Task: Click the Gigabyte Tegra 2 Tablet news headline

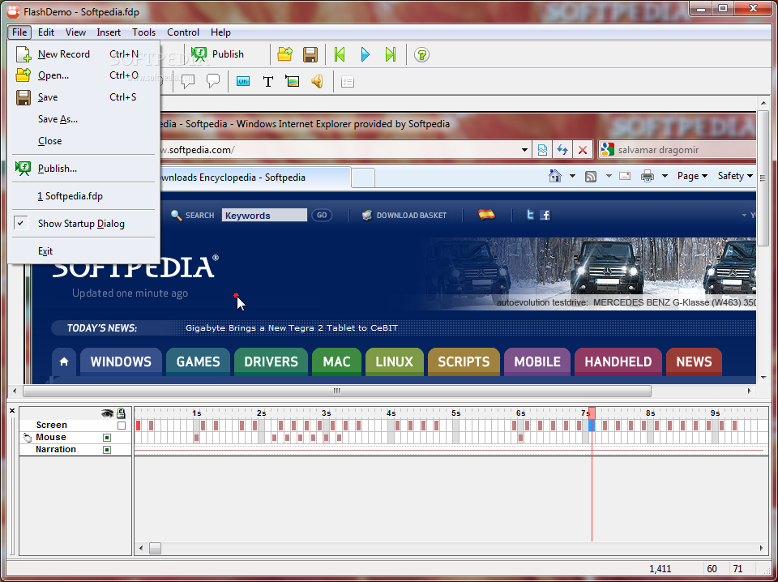Action: [x=291, y=328]
